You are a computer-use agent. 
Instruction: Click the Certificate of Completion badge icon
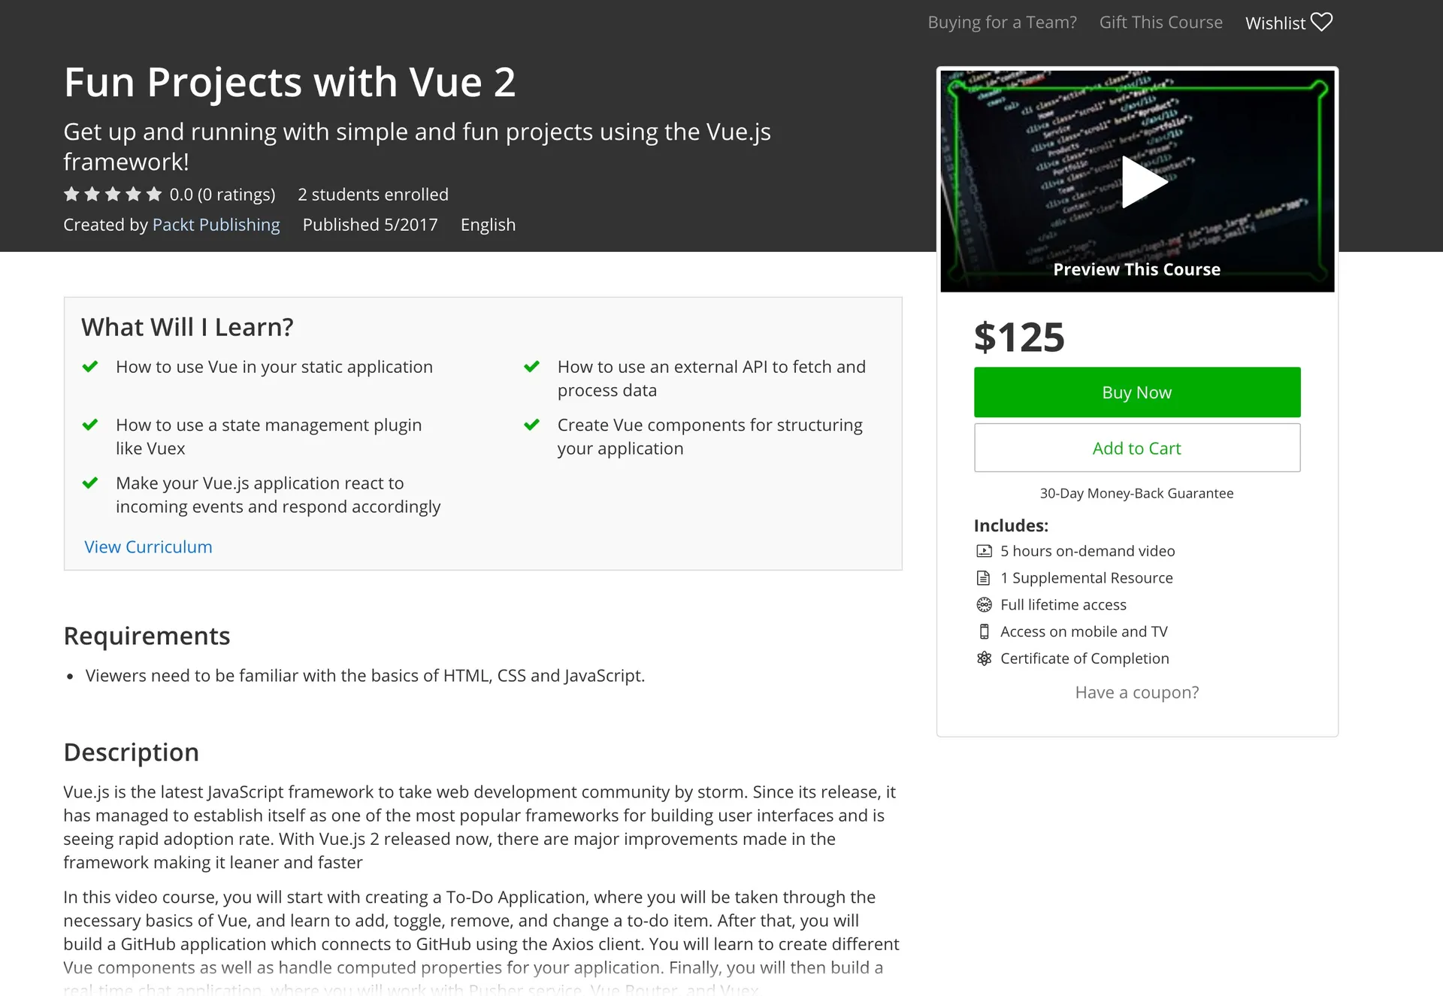pyautogui.click(x=984, y=658)
